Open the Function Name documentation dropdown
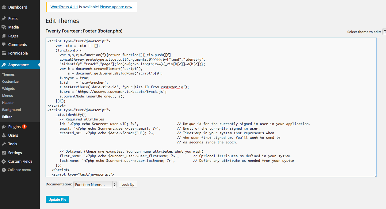Viewport: 386px width, 209px height. pos(95,184)
